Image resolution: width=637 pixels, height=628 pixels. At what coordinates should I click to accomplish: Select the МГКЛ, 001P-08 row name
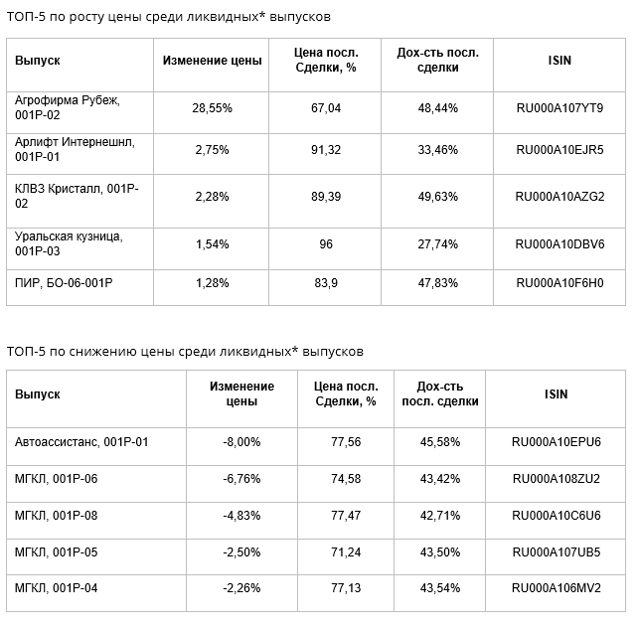click(56, 516)
